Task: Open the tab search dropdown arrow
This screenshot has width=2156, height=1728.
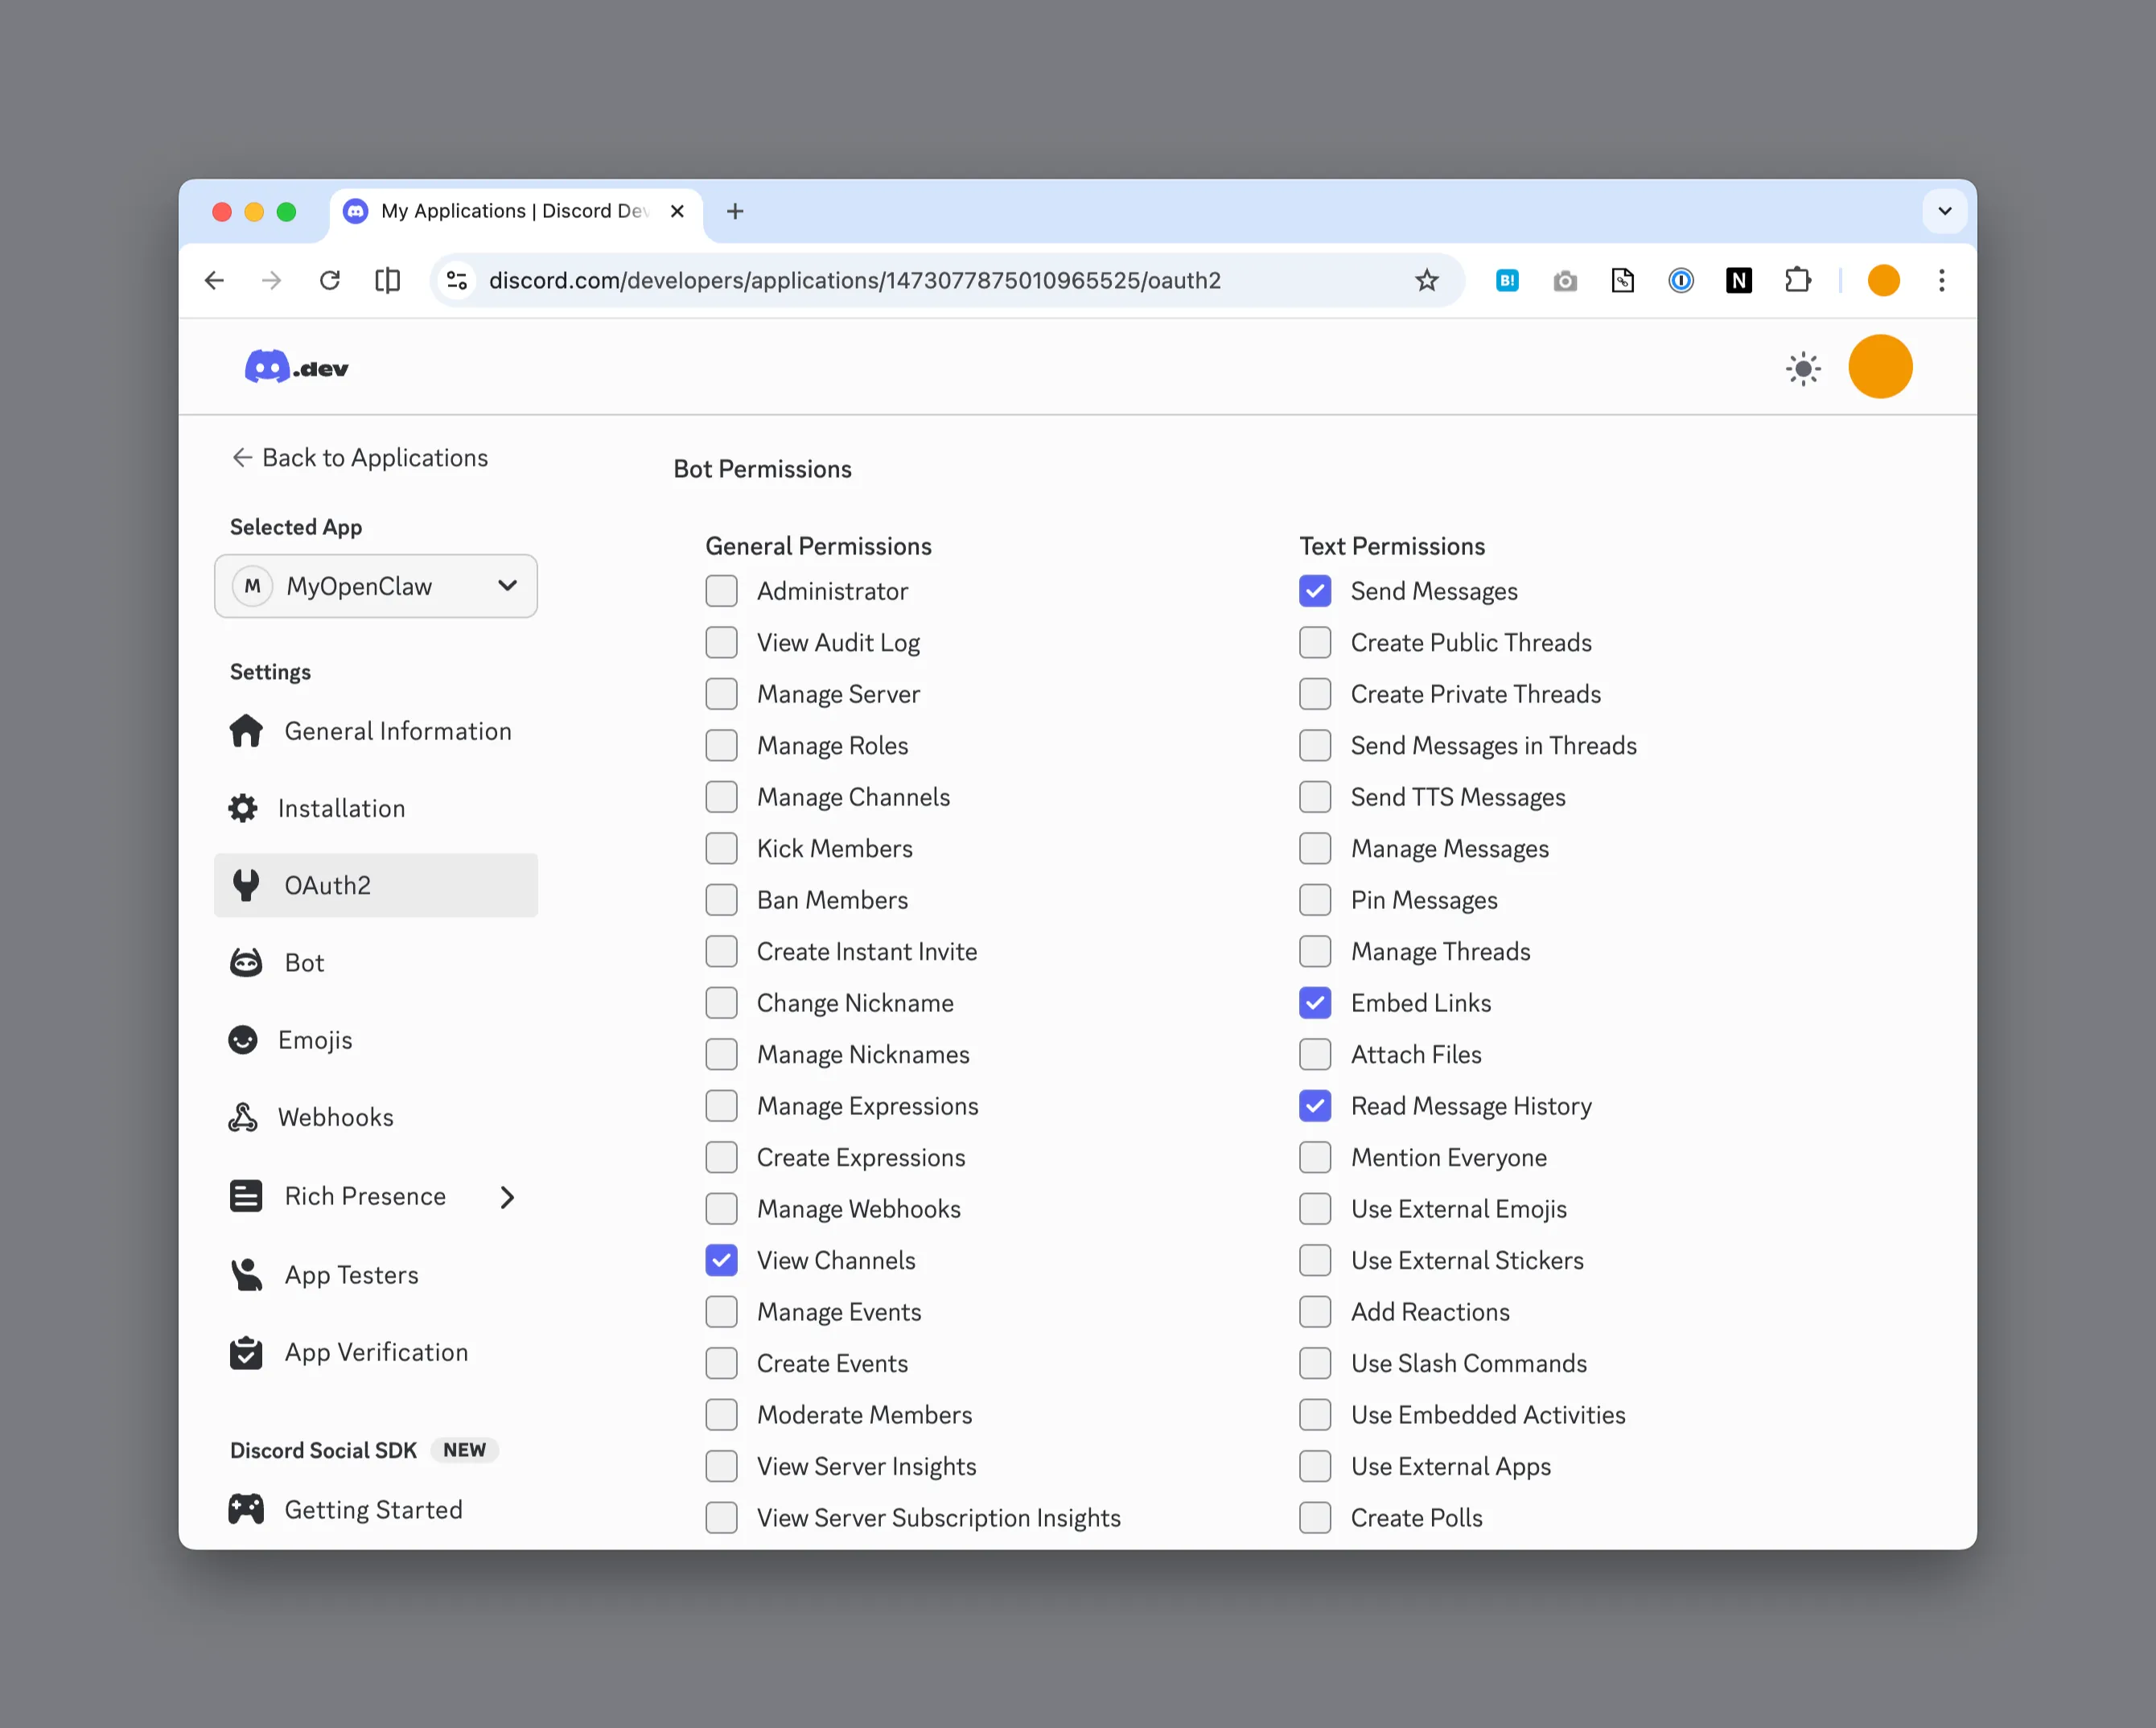Action: point(1944,211)
